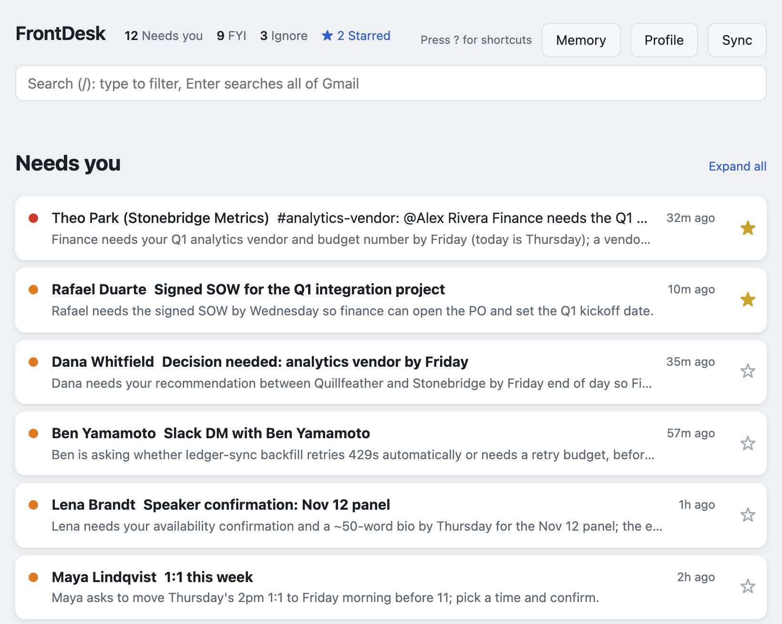Show the 12 Needs you filter

(164, 36)
